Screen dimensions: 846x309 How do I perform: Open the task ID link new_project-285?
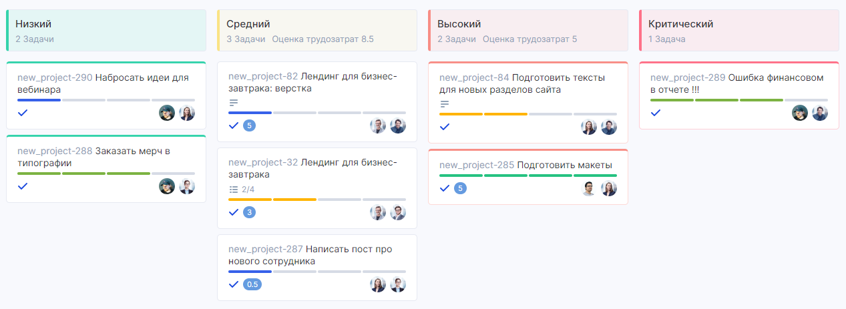click(477, 165)
